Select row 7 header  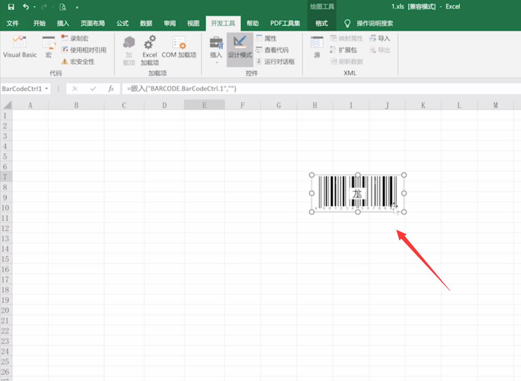tap(6, 177)
